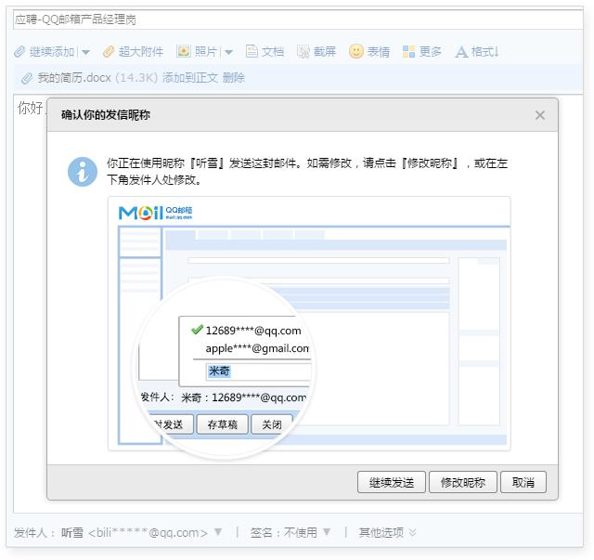Click the 我的简历.docx attachment name

tap(74, 78)
